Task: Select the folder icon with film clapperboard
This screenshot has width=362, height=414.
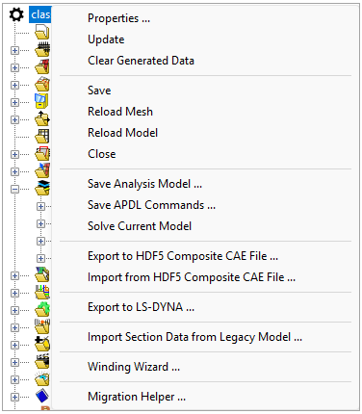Action: pos(42,362)
